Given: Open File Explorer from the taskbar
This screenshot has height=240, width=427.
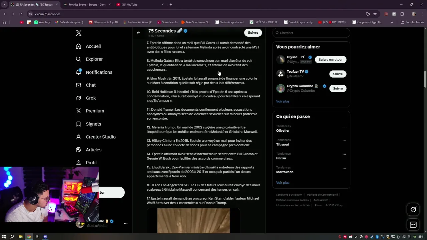Looking at the screenshot, I should pyautogui.click(x=21, y=237).
